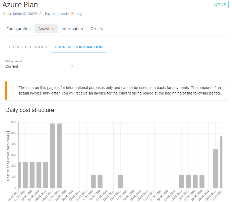The width and height of the screenshot is (232, 202).
Task: Click the 12.01.2022 chart bar
Action: [x=93, y=181]
